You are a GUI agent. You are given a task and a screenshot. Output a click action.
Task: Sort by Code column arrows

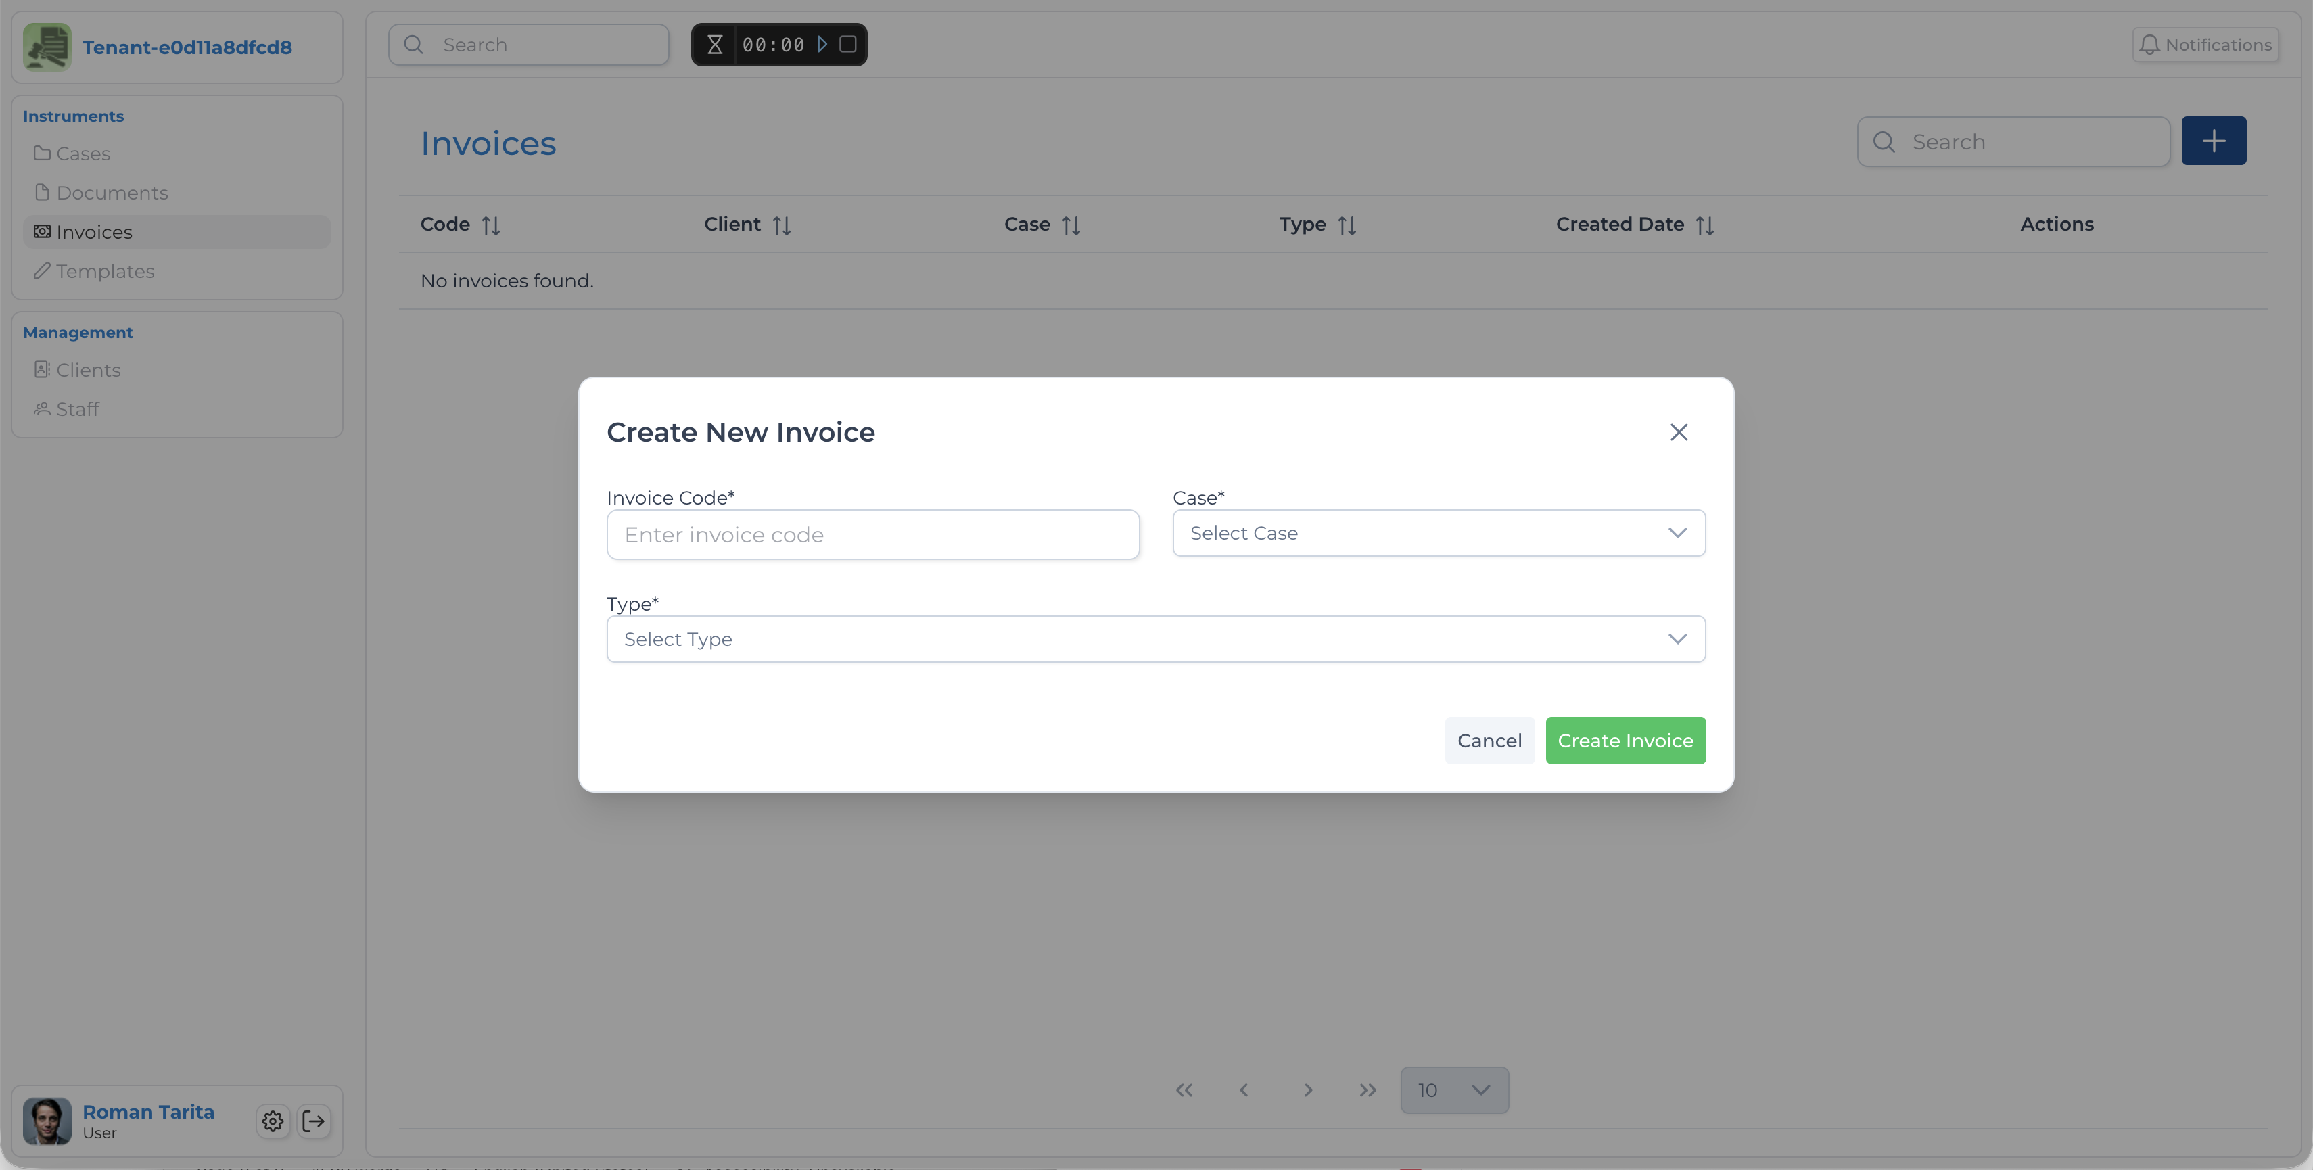[x=490, y=225]
